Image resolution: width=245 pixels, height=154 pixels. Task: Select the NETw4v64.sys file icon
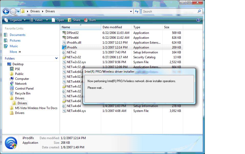point(64,111)
